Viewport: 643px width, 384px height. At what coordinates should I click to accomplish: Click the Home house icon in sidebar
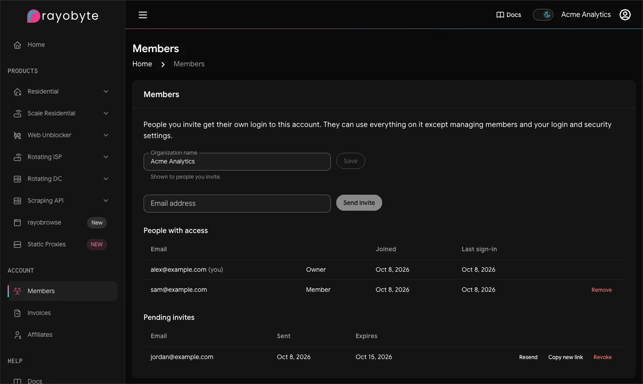click(17, 45)
